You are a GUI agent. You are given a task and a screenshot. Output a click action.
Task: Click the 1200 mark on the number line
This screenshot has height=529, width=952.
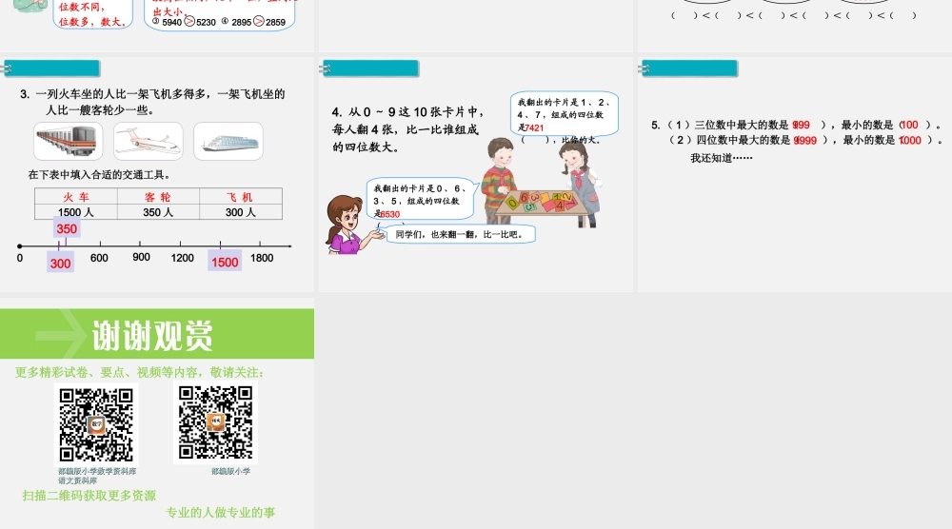click(x=182, y=258)
